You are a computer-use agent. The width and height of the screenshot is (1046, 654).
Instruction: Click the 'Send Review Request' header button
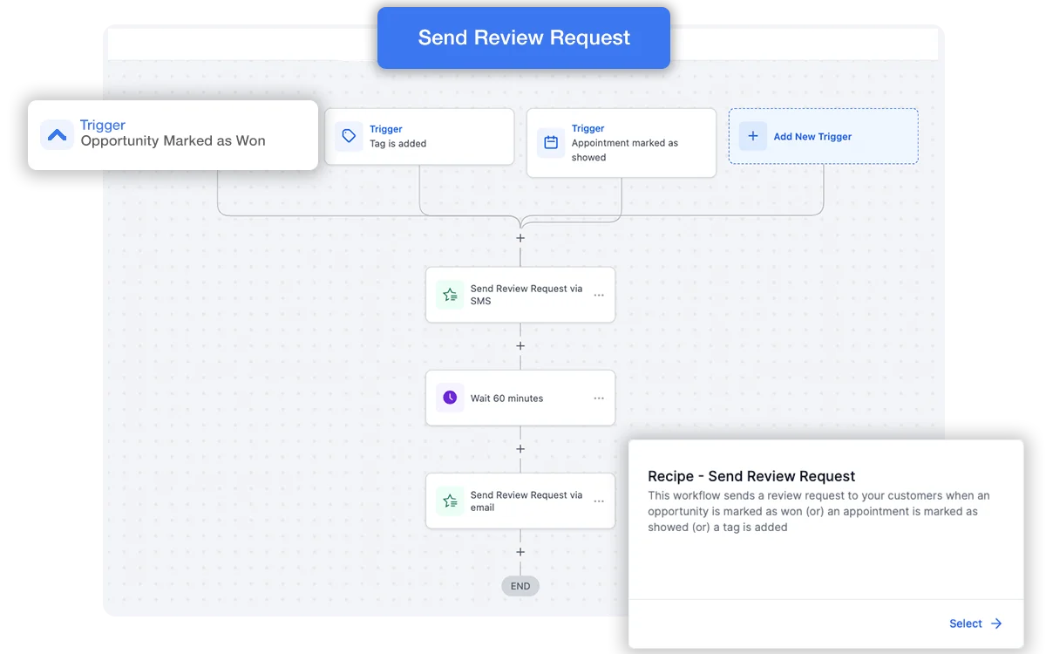tap(523, 37)
